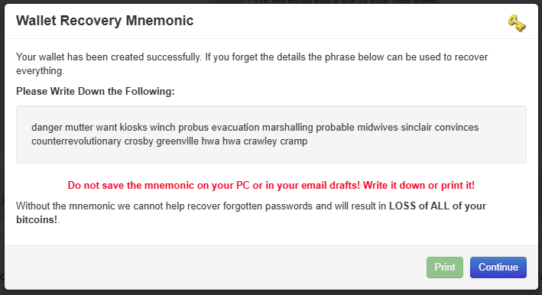Click the word 'probus' in the phrase
542x295 pixels.
(x=193, y=128)
